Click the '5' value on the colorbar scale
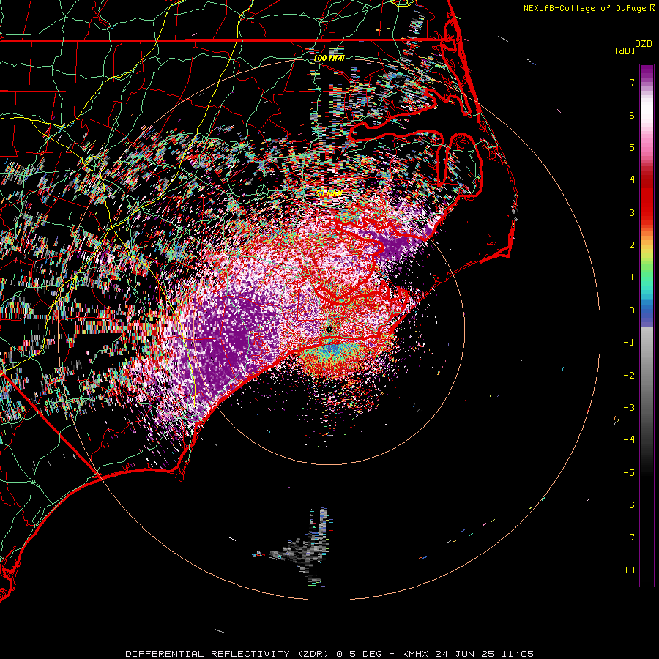The image size is (659, 659). click(632, 147)
